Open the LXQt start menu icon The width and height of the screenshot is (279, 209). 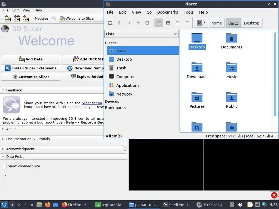[4, 205]
